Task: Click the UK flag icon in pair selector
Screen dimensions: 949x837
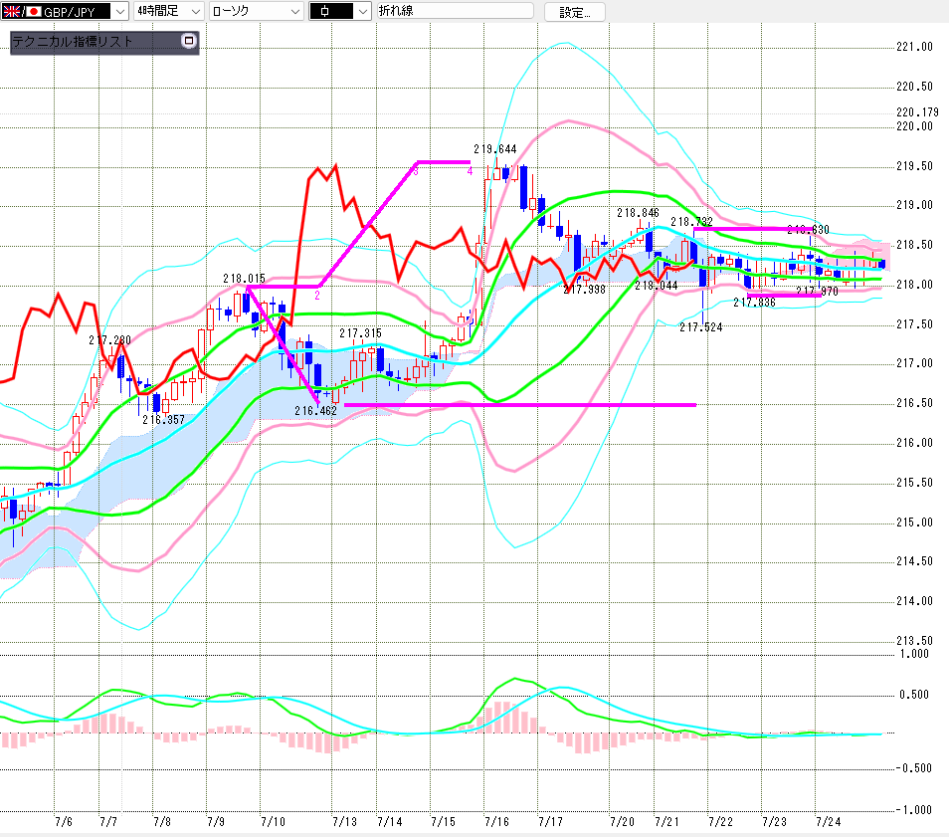Action: click(11, 11)
